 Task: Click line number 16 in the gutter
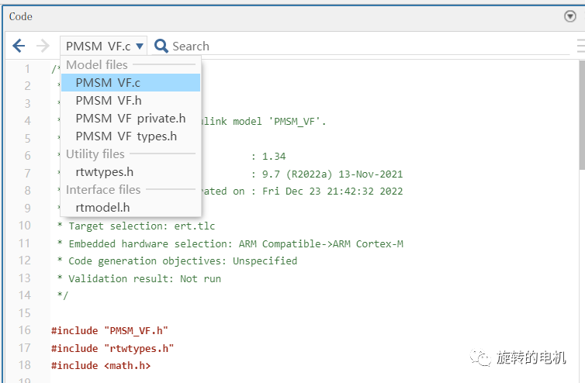(25, 330)
